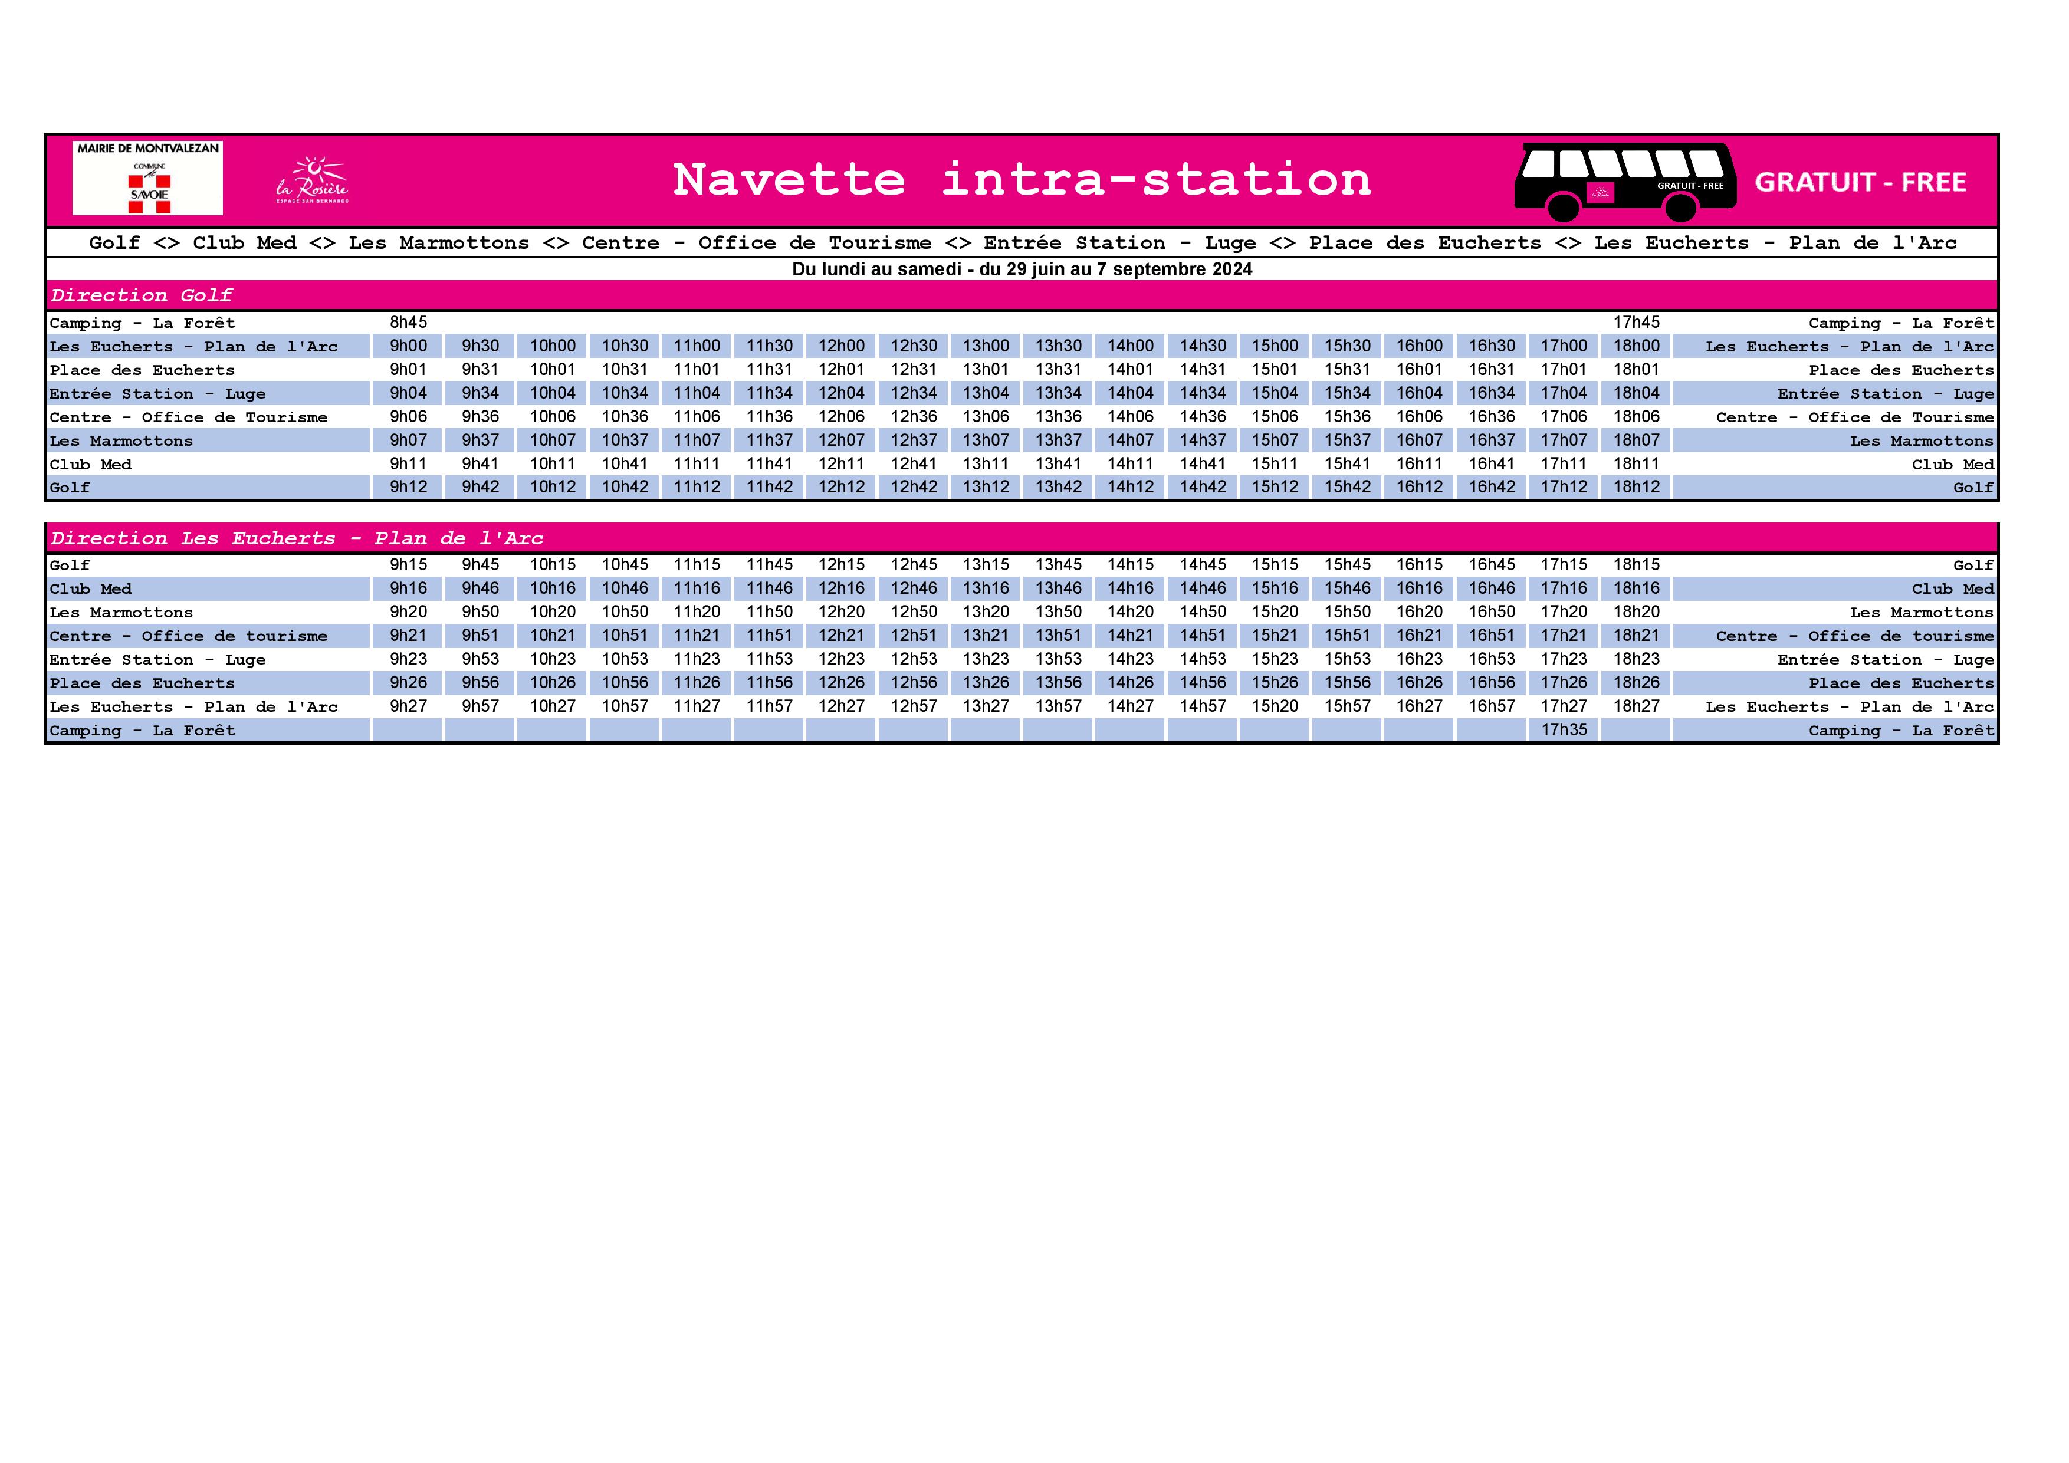The width and height of the screenshot is (2069, 1463).
Task: Select the 18h15 Golf departure time
Action: click(1637, 565)
